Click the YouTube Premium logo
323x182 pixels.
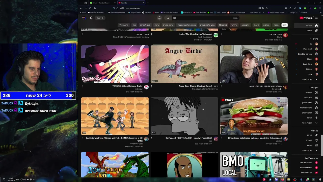(x=306, y=18)
